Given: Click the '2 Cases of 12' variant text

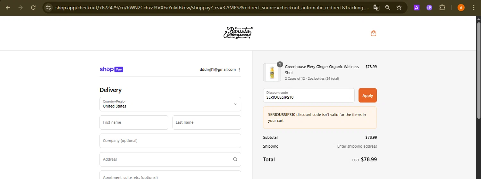Looking at the screenshot, I should (x=312, y=78).
